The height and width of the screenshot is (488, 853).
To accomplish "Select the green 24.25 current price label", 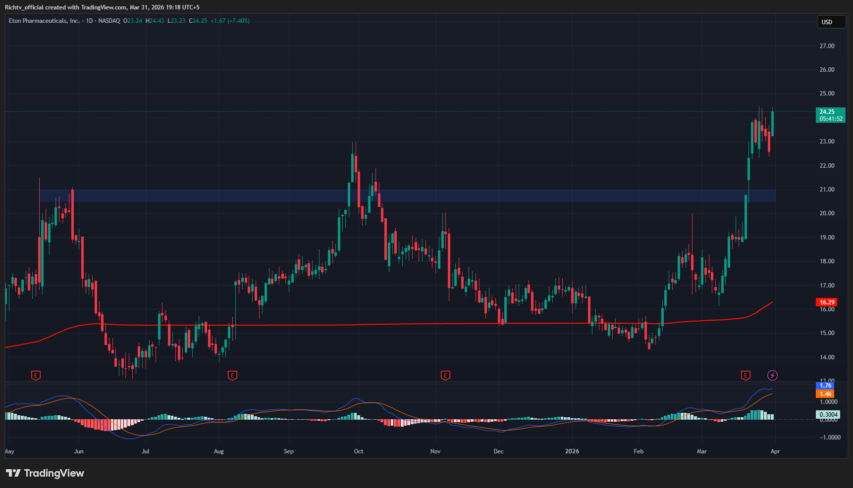I will click(x=830, y=115).
